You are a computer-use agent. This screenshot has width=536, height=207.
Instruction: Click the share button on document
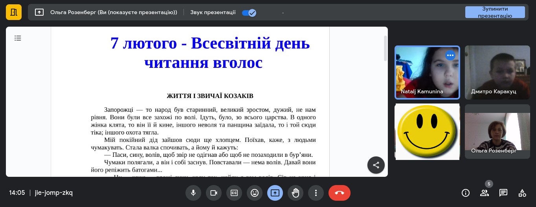point(376,165)
